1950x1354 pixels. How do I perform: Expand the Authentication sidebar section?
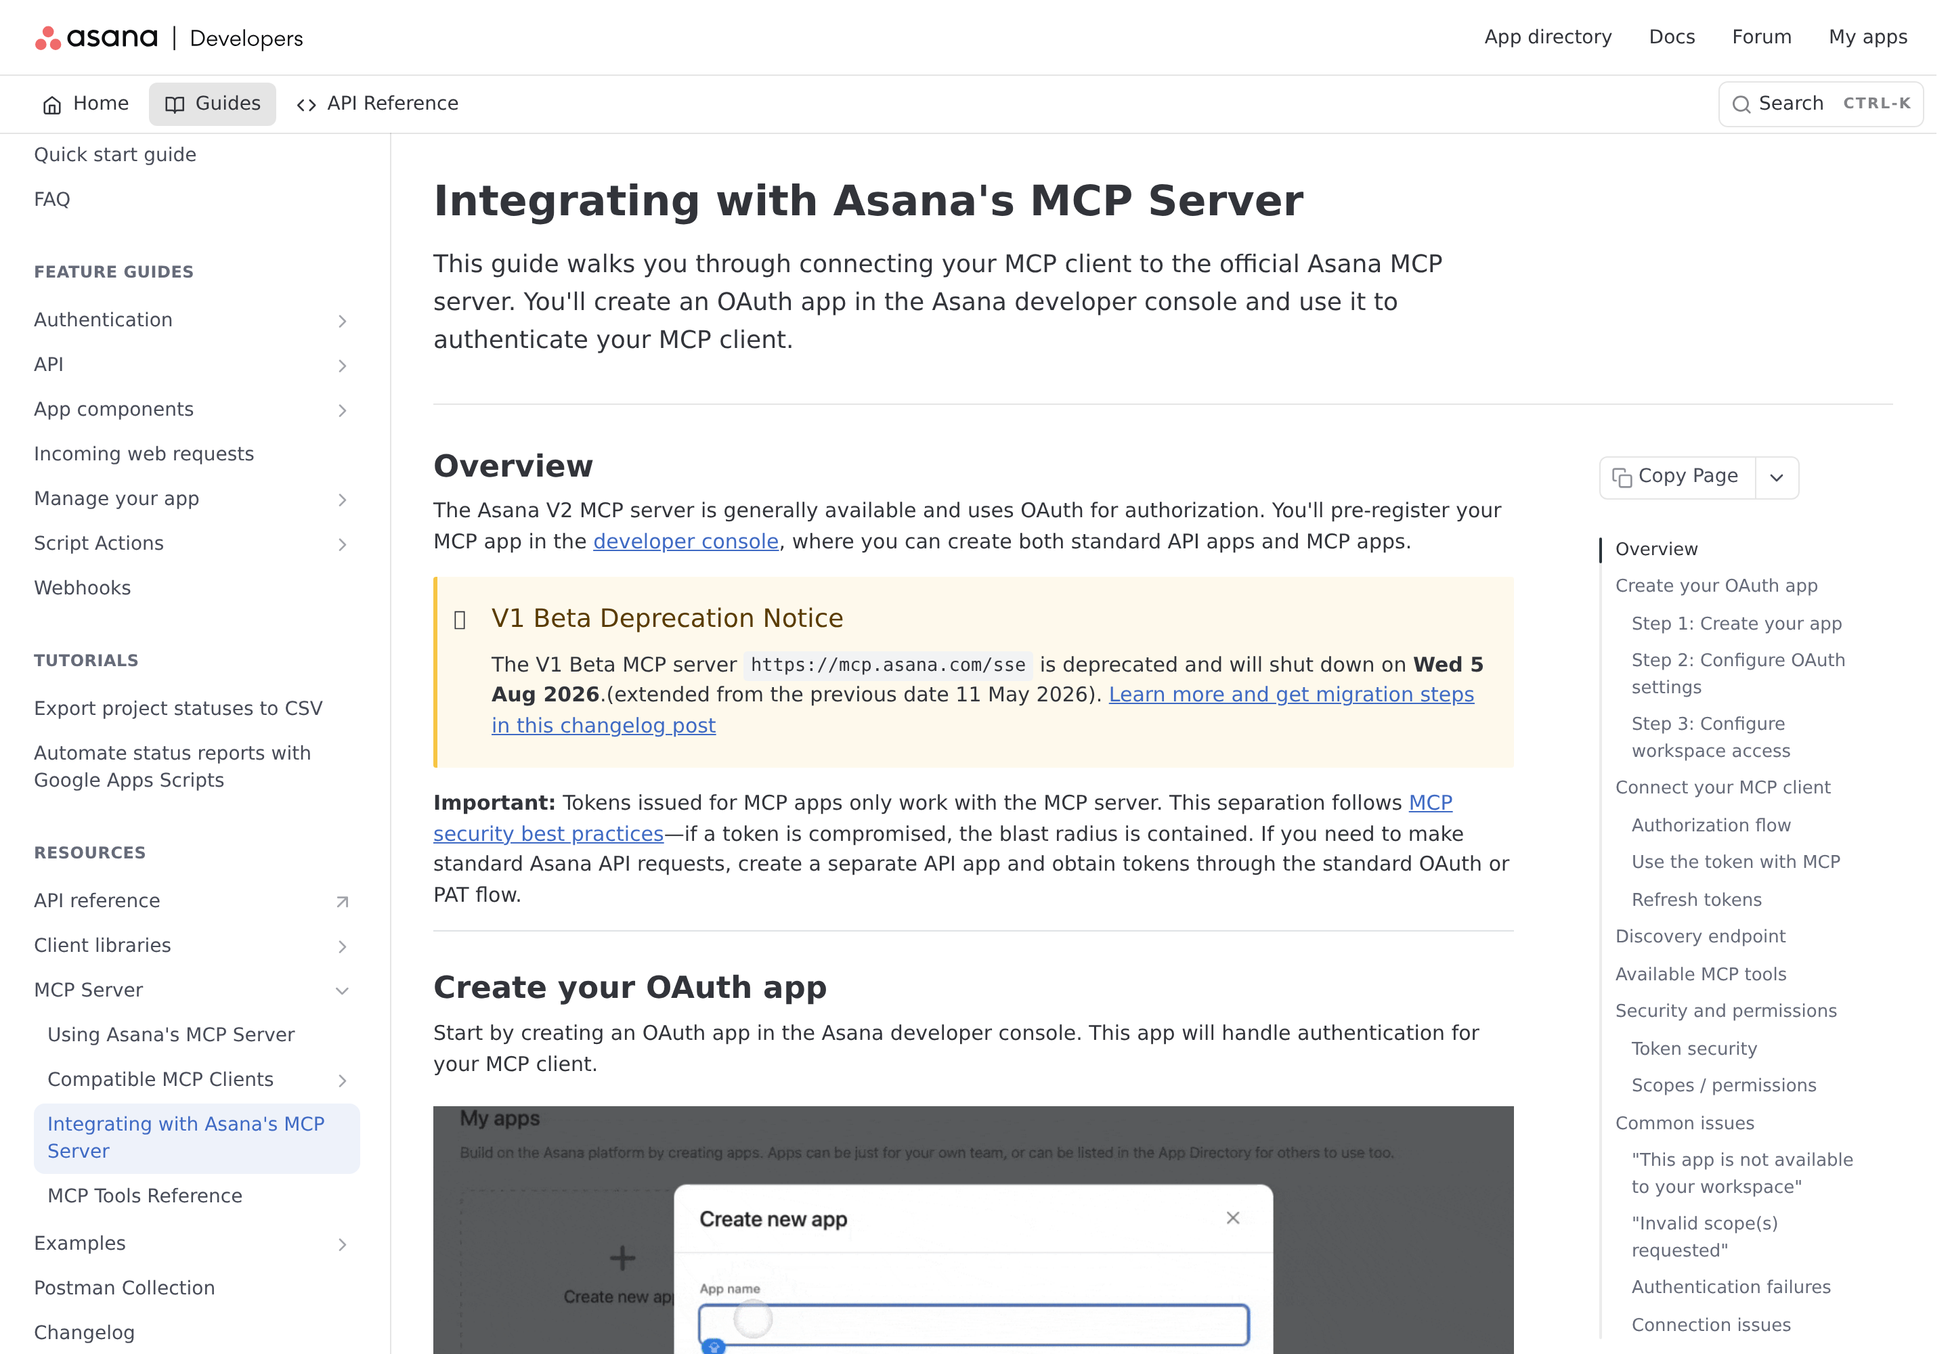342,321
